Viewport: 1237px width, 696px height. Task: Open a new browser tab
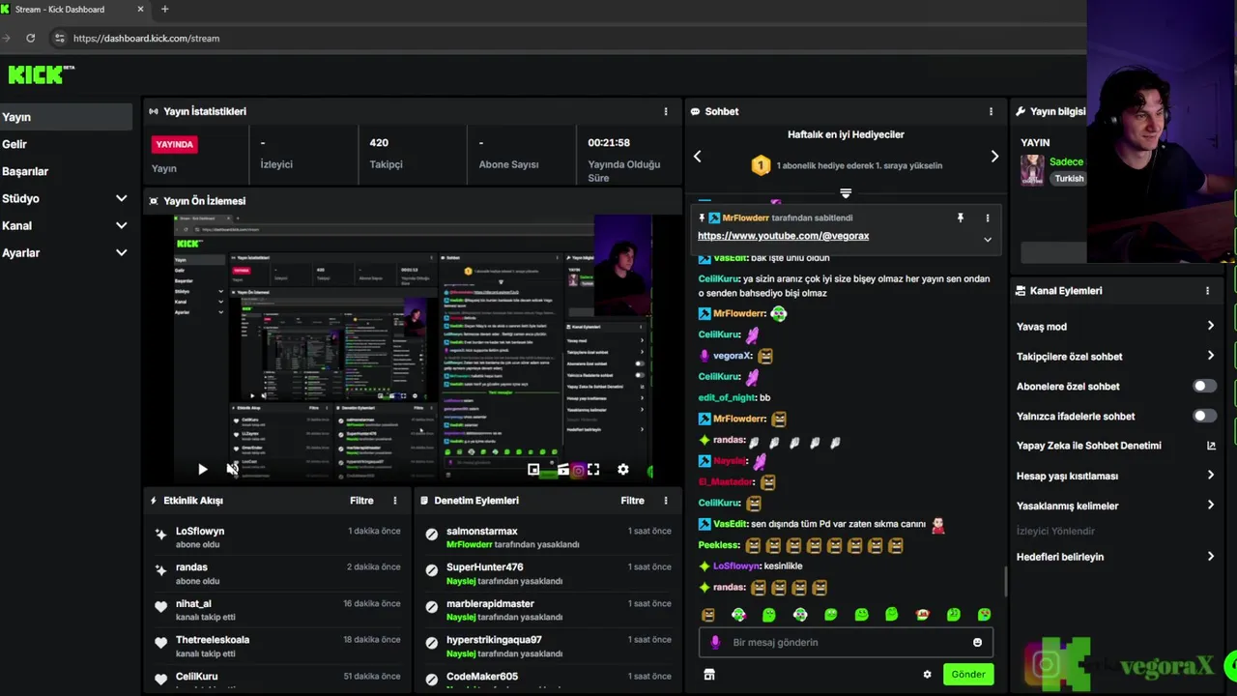pyautogui.click(x=164, y=10)
